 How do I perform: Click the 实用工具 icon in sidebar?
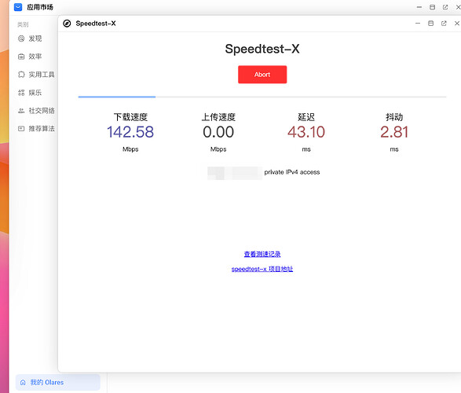(x=21, y=75)
